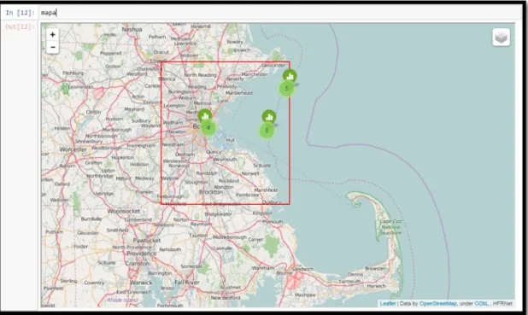528x315 pixels.
Task: Click the Fitchburg label
Action: [x=73, y=73]
